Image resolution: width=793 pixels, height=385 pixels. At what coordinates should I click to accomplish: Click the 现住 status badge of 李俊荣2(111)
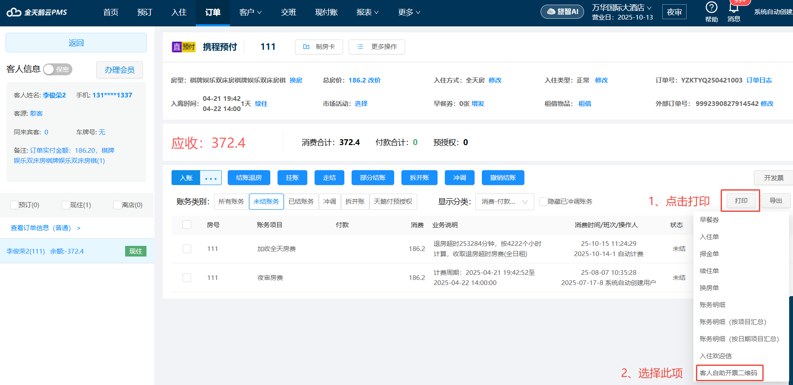click(136, 251)
